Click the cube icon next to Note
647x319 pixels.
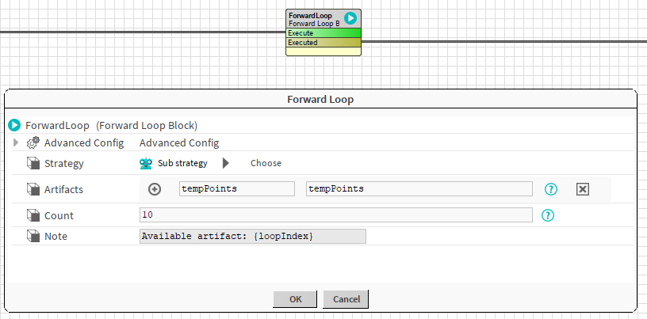(33, 236)
